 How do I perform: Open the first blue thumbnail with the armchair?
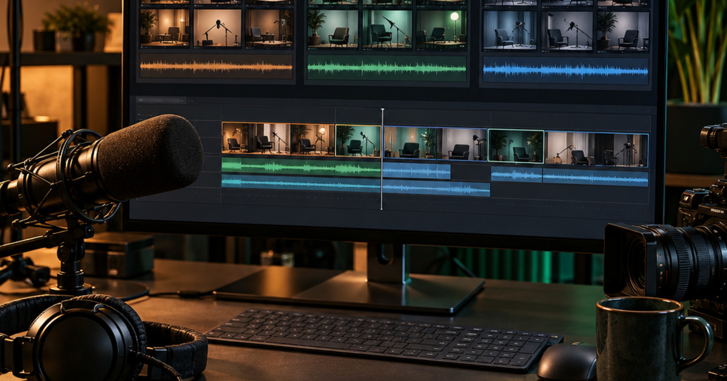[x=510, y=30]
